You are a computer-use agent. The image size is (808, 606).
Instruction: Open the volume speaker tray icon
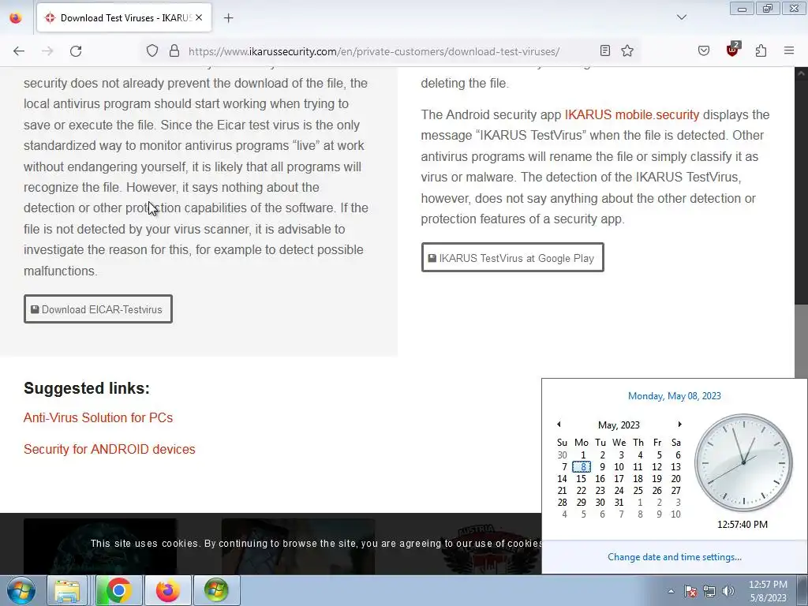(728, 591)
